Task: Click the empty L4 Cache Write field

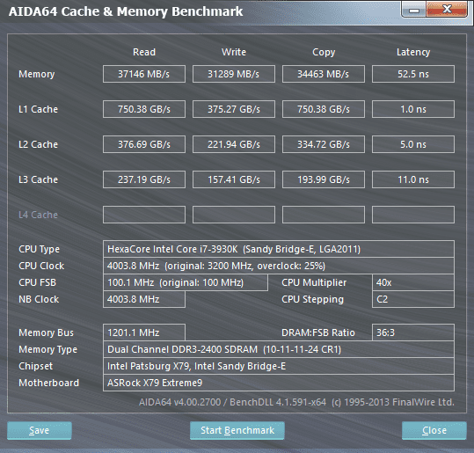Action: (x=234, y=215)
